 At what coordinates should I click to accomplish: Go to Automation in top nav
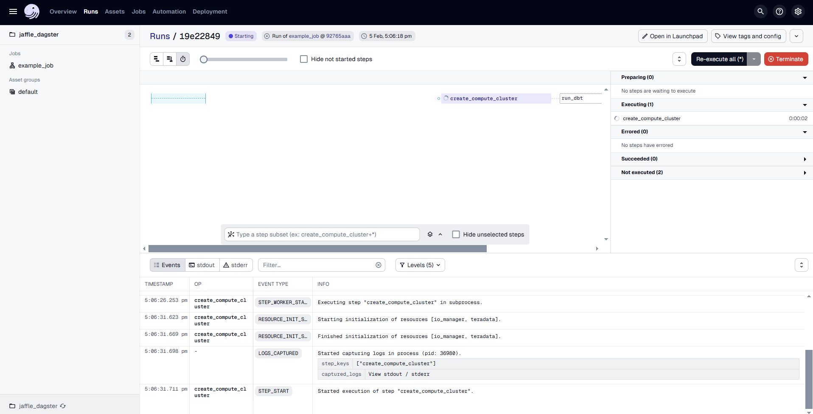click(169, 11)
